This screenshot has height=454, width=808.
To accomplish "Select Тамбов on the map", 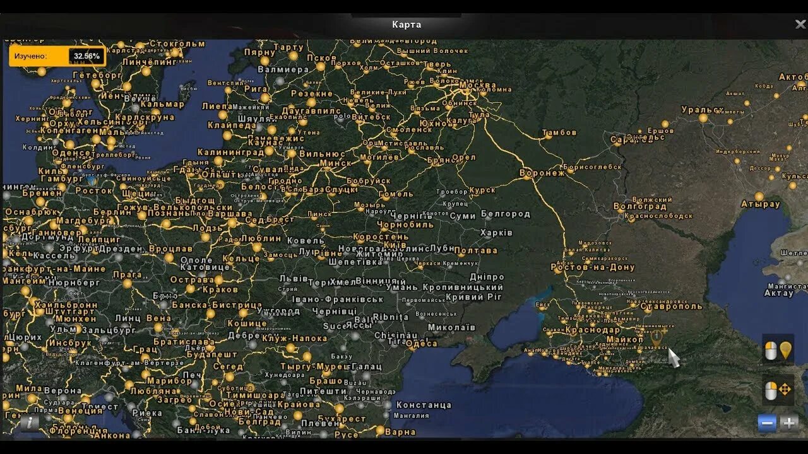I will [x=559, y=133].
